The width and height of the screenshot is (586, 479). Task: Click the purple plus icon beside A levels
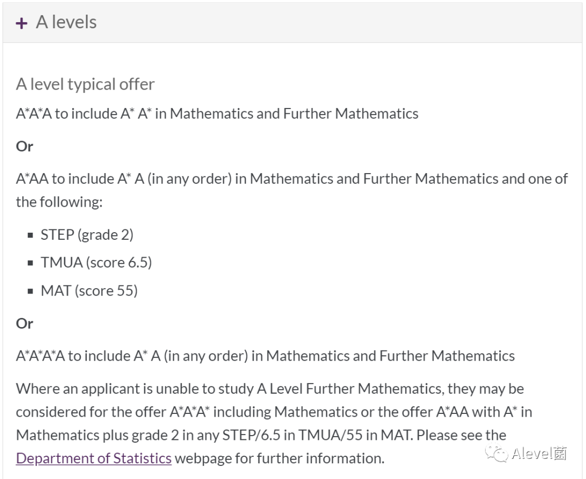coord(21,23)
